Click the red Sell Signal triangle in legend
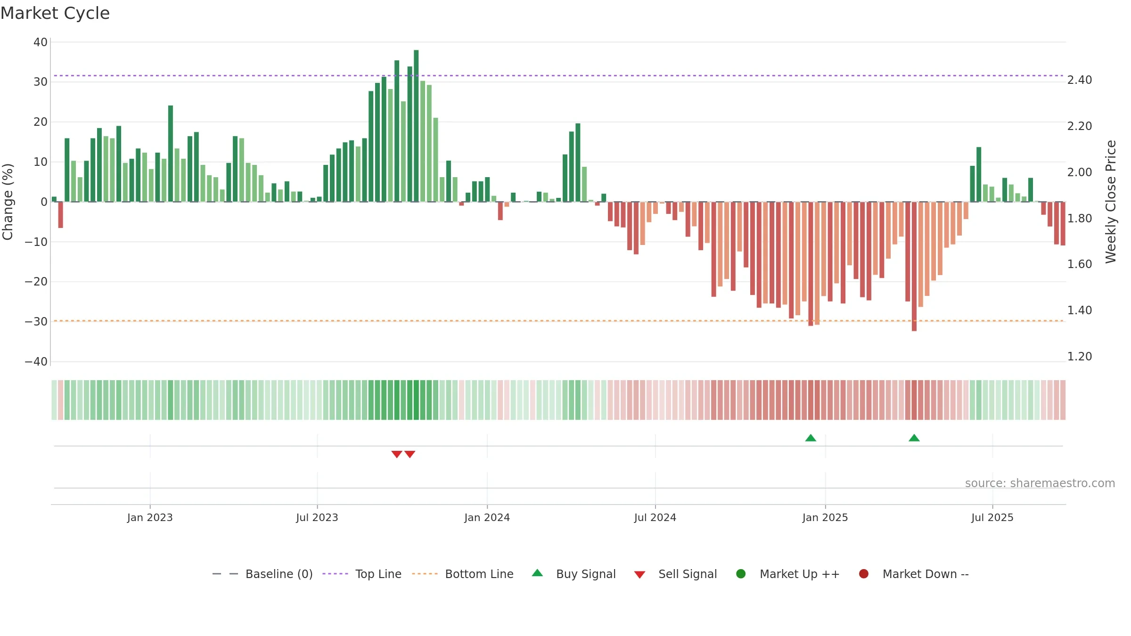The height and width of the screenshot is (636, 1131). 639,575
